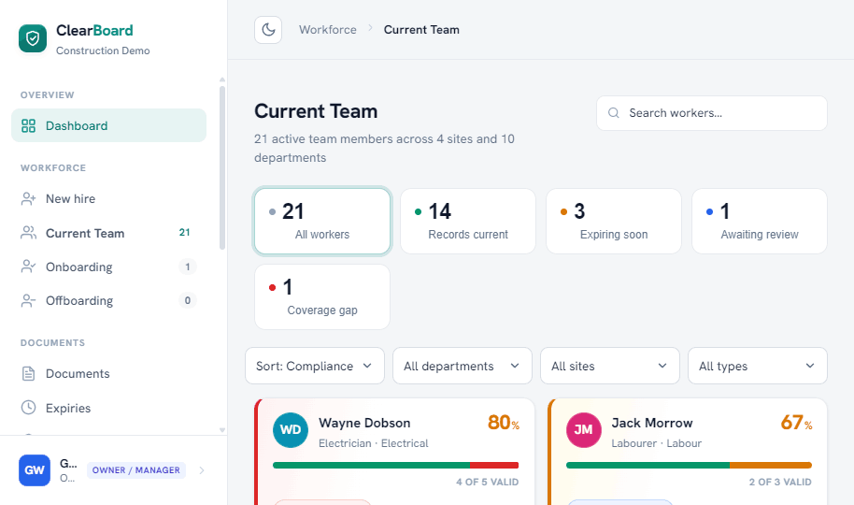Open Offboarding section
854x505 pixels.
tap(109, 300)
